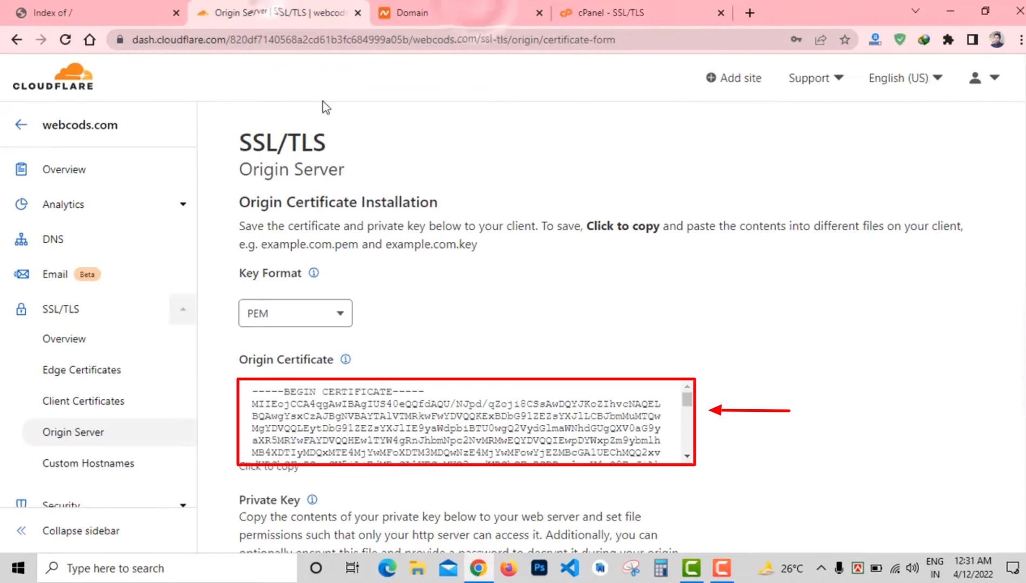Open the DNS network icon

pos(21,239)
